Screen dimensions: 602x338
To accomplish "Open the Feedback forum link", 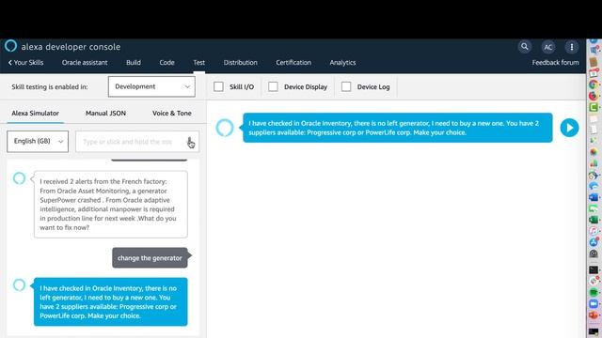I will point(555,63).
